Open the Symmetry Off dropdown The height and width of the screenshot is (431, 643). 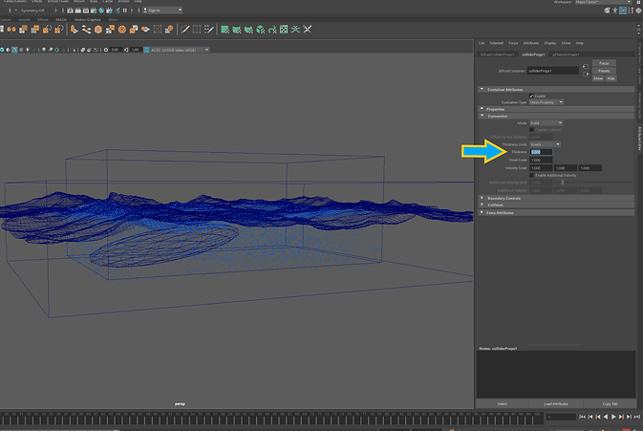(x=34, y=11)
